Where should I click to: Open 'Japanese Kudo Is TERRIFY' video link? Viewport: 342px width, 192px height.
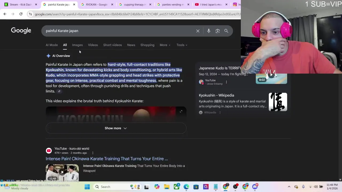coord(220,68)
